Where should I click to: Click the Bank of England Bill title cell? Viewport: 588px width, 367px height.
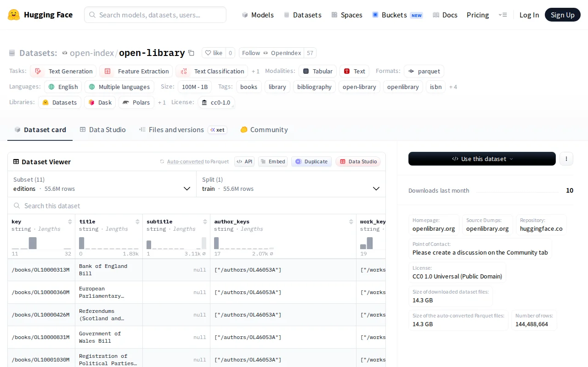click(x=109, y=270)
